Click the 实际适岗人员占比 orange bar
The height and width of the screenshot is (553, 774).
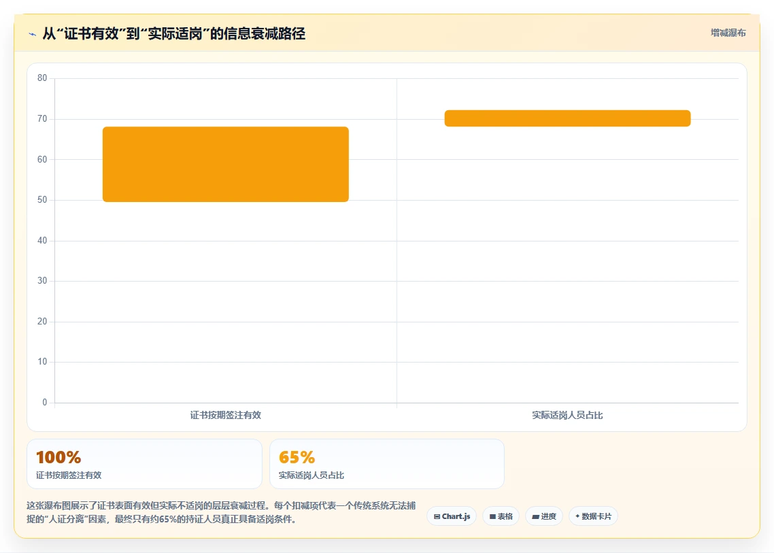click(568, 118)
